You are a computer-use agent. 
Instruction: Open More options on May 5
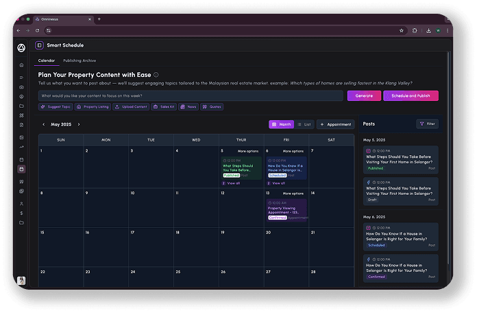(248, 151)
